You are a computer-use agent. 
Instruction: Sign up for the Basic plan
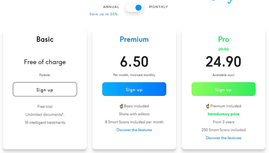[x=45, y=89]
